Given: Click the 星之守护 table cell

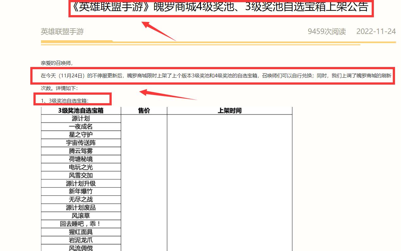Looking at the screenshot, I should pos(81,135).
